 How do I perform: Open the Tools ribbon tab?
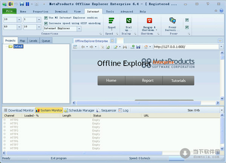click(x=110, y=12)
